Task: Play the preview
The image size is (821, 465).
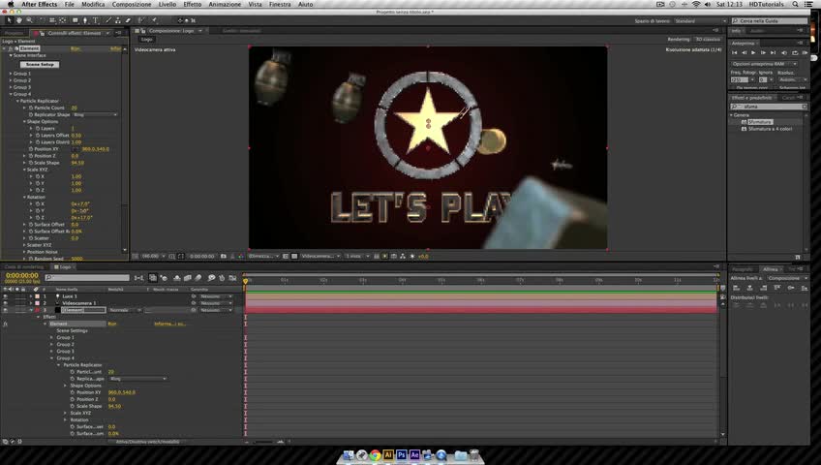Action: pos(753,53)
